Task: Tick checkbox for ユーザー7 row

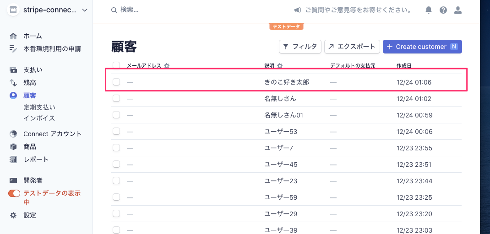Action: (x=116, y=148)
